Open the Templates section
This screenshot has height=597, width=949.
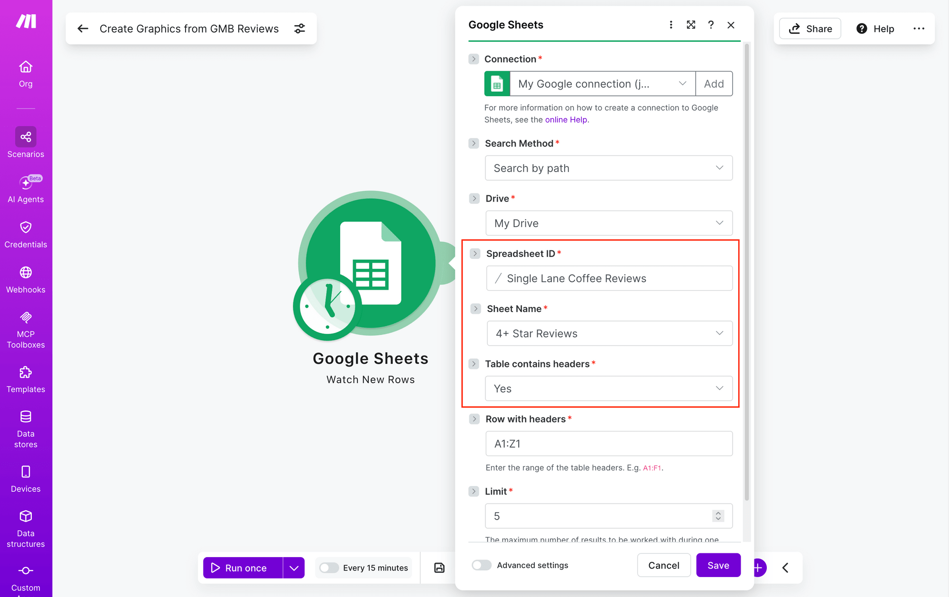point(26,379)
